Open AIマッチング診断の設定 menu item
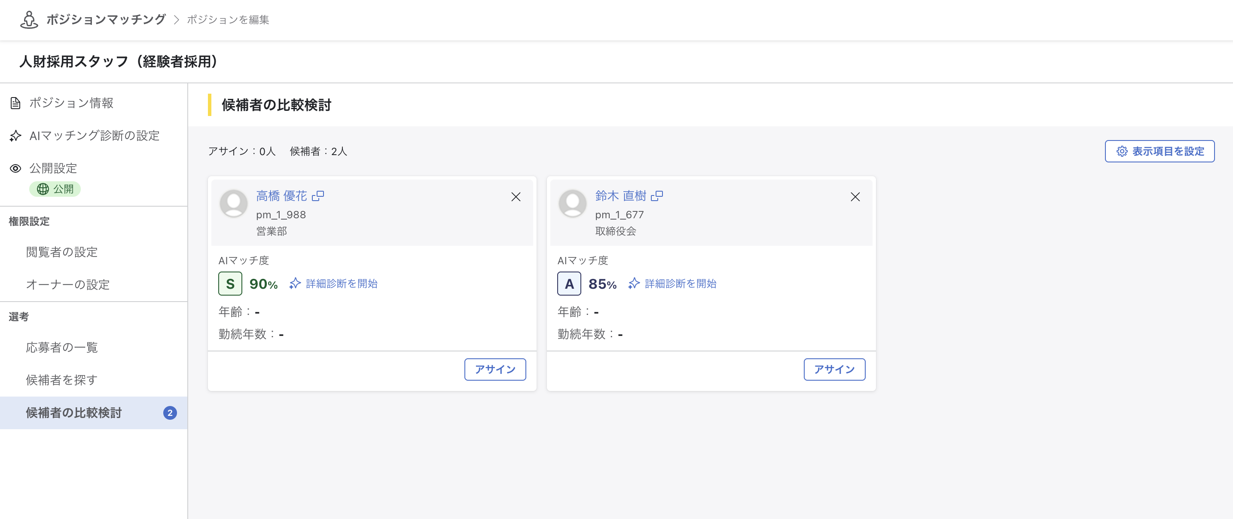This screenshot has height=519, width=1233. pos(94,135)
